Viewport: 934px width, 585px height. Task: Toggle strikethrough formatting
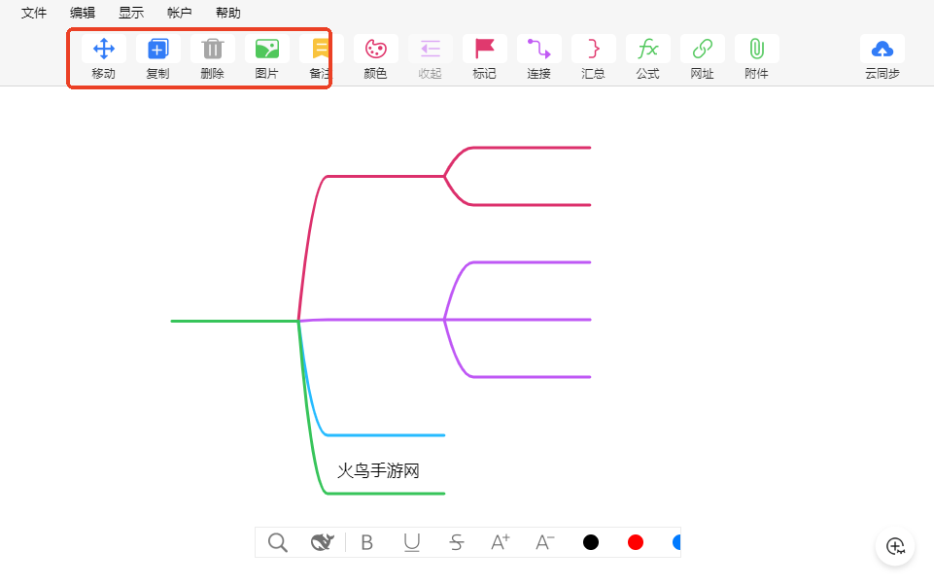pos(456,542)
